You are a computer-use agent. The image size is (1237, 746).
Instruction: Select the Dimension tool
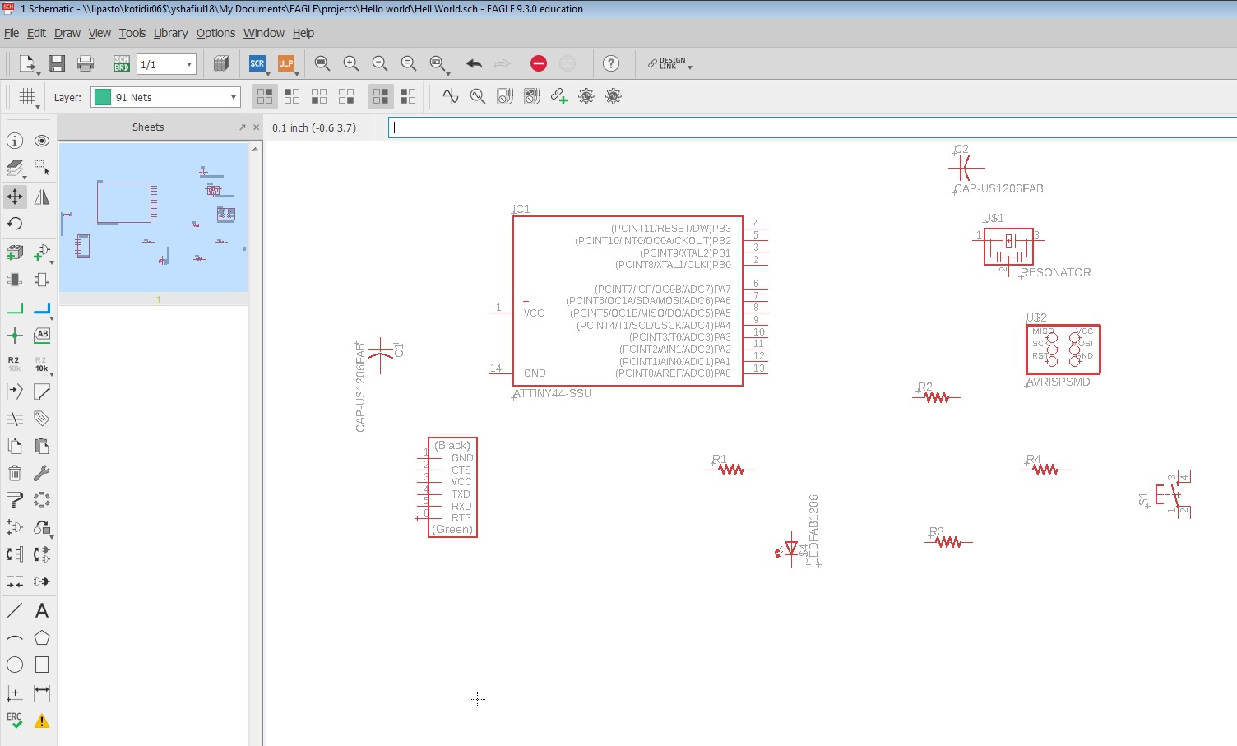[42, 693]
